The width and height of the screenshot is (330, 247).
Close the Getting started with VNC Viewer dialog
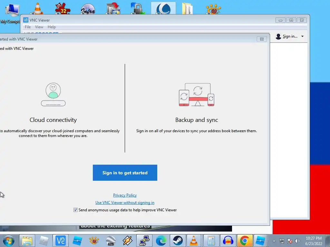click(x=262, y=39)
